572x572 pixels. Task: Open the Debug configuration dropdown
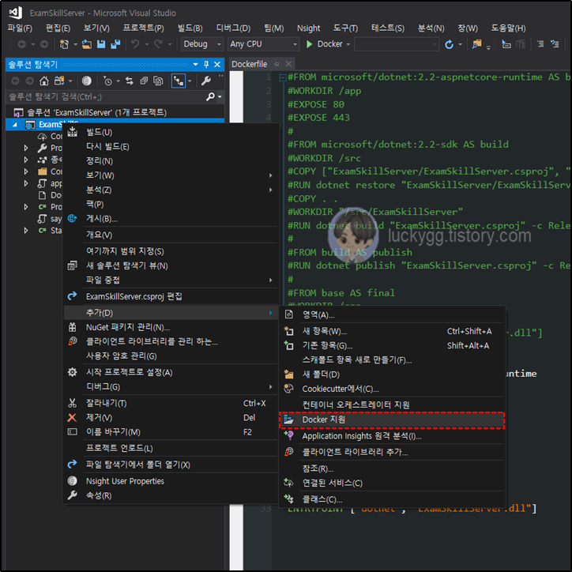coord(202,44)
